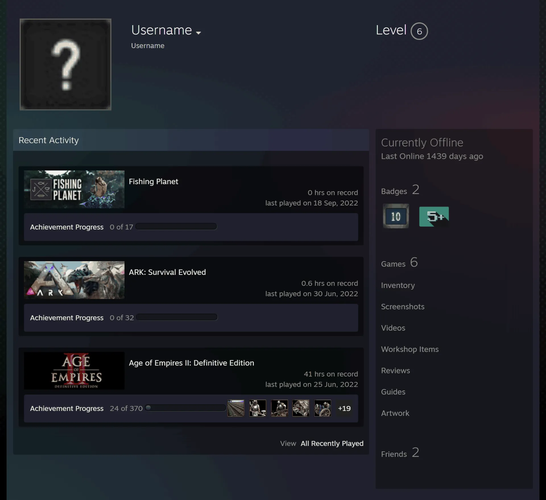Go to Workshop Items
The width and height of the screenshot is (546, 500).
(x=410, y=349)
